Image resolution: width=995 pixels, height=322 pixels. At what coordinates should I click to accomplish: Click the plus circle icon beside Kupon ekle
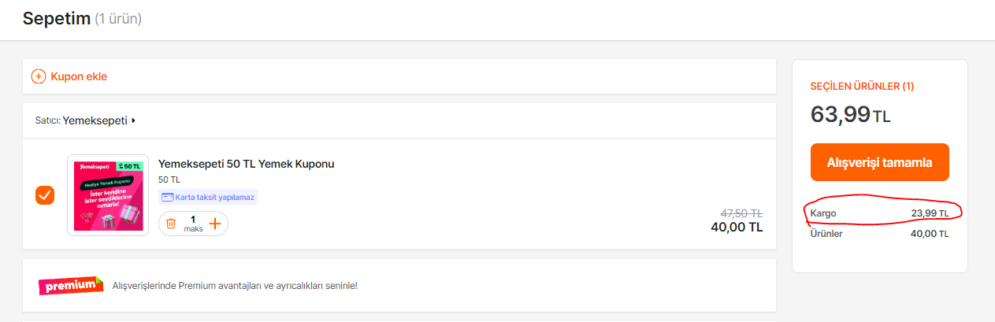click(x=39, y=76)
